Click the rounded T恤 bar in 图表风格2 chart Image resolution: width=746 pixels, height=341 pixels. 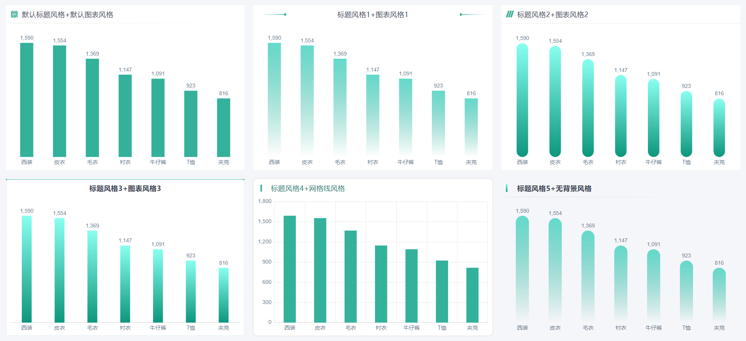pyautogui.click(x=686, y=124)
